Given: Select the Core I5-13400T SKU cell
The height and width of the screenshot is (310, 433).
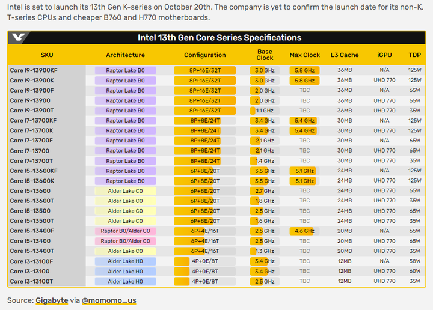Looking at the screenshot, I should [47, 251].
